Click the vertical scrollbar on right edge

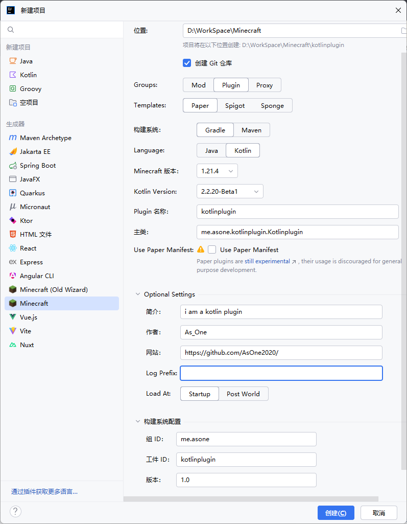404,261
